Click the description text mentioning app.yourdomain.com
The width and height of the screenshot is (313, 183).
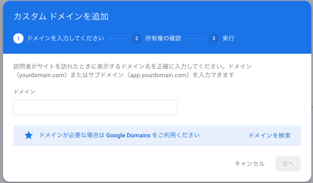point(133,70)
